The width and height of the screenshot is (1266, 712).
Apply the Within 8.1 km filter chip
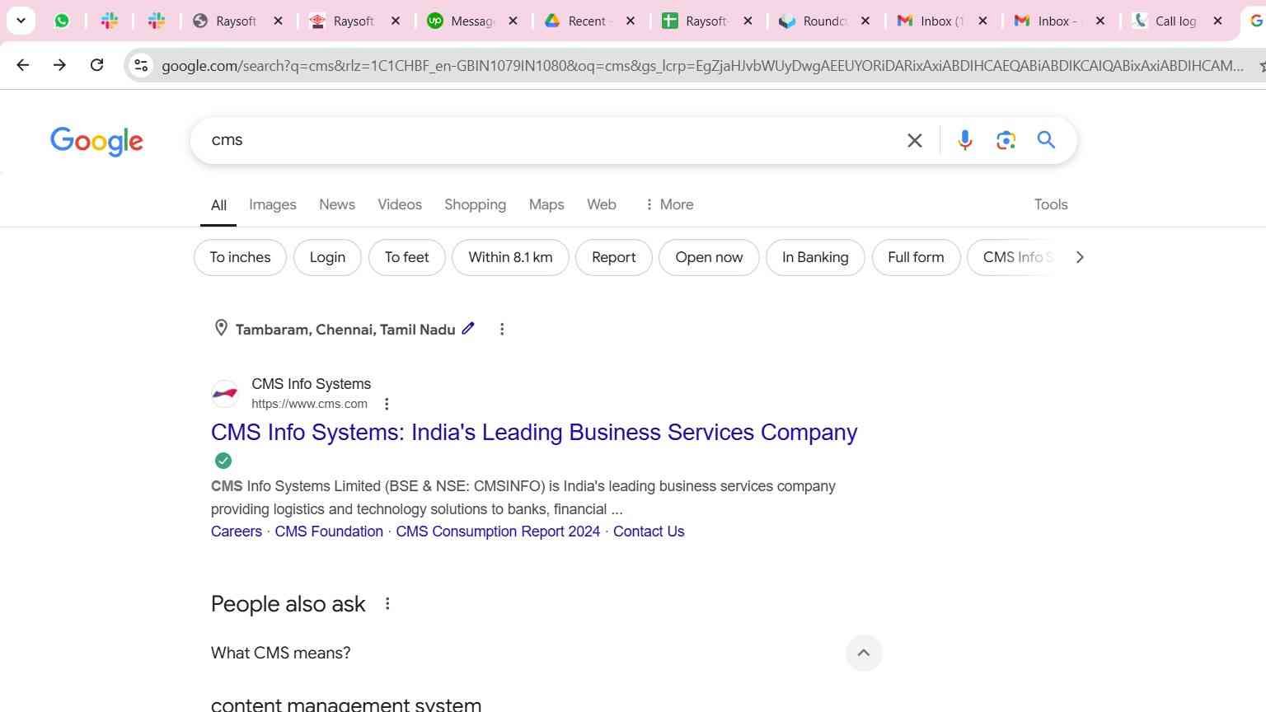click(510, 257)
